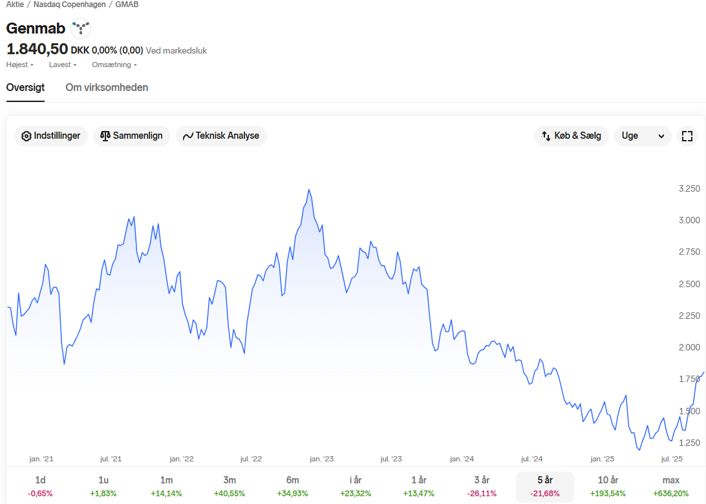Click the 3.250 y-axis label

click(689, 189)
